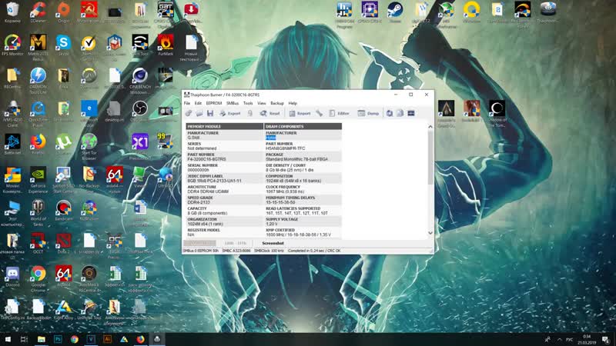Image resolution: width=616 pixels, height=346 pixels.
Task: Open the FPS Monitor desktop icon
Action: [12, 45]
